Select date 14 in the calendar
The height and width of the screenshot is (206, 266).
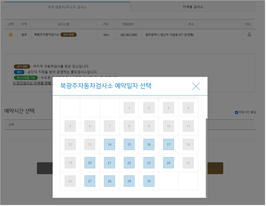click(110, 145)
